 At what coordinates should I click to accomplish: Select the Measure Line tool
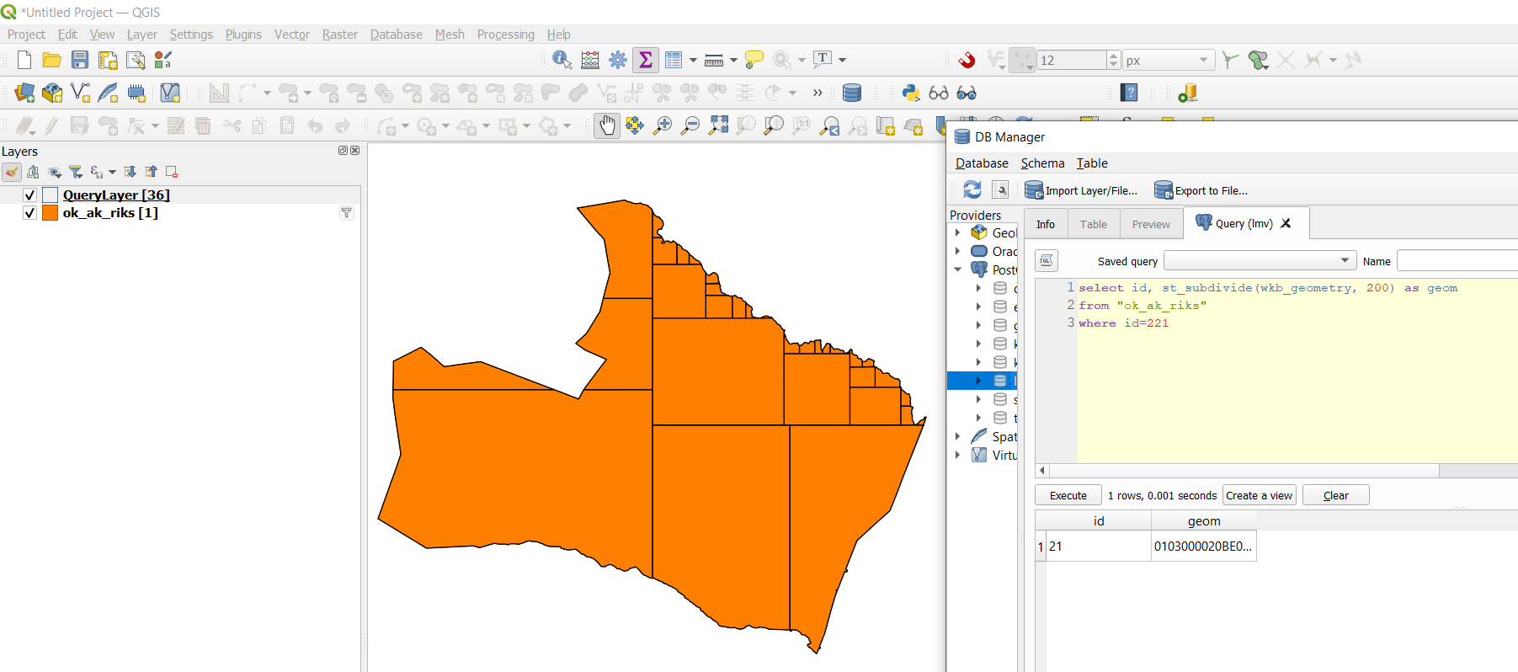coord(714,60)
